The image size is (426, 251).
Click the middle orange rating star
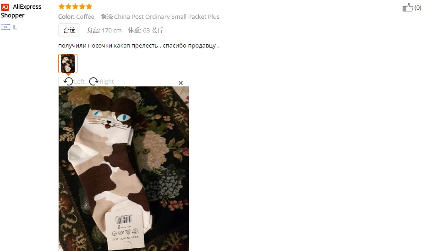pos(75,6)
